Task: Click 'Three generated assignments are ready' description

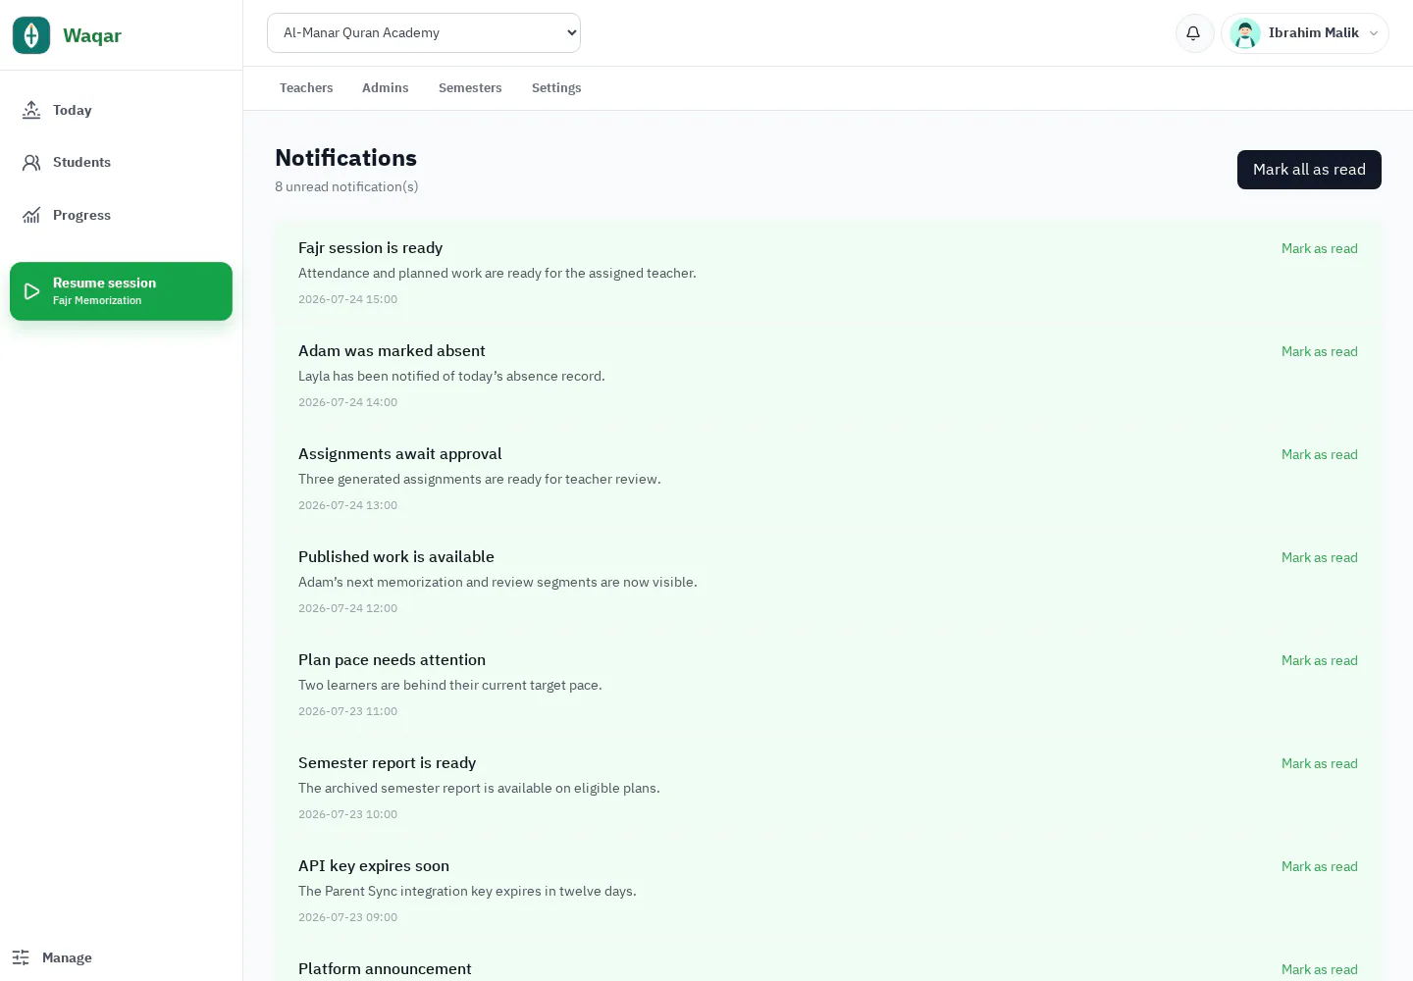Action: tap(479, 480)
